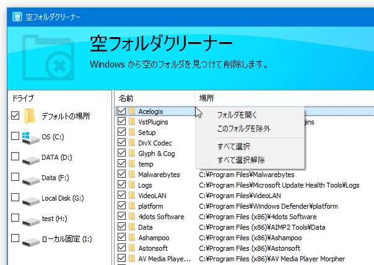Click the DivX Codec folder icon
374x265 pixels.
132,142
